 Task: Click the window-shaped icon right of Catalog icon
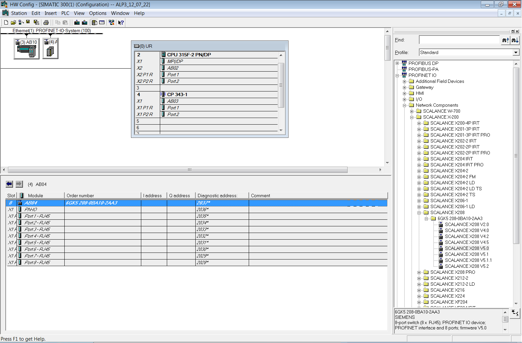coord(102,23)
